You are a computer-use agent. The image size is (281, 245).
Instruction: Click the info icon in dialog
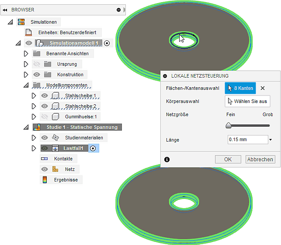[x=167, y=160]
